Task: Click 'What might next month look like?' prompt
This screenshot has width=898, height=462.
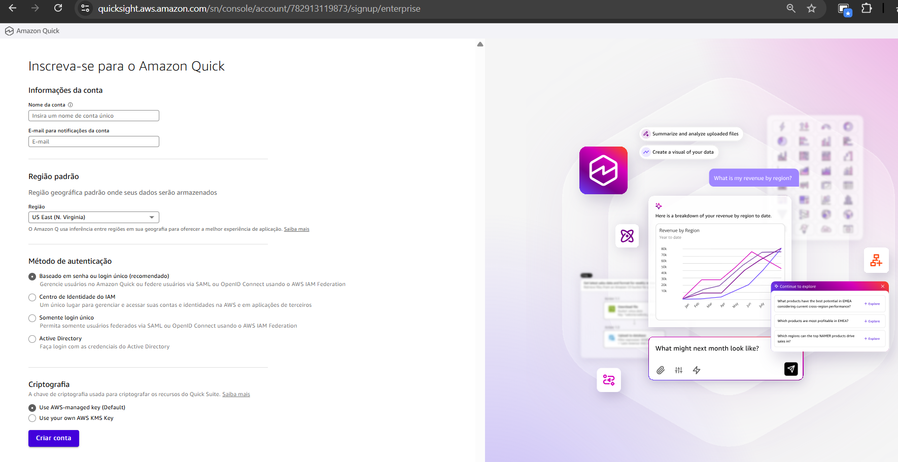Action: [707, 348]
